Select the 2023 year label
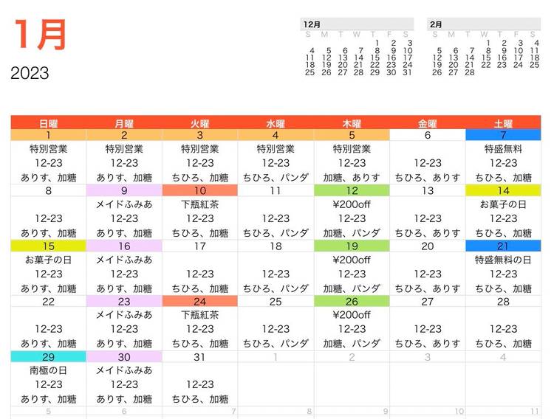 (x=30, y=73)
